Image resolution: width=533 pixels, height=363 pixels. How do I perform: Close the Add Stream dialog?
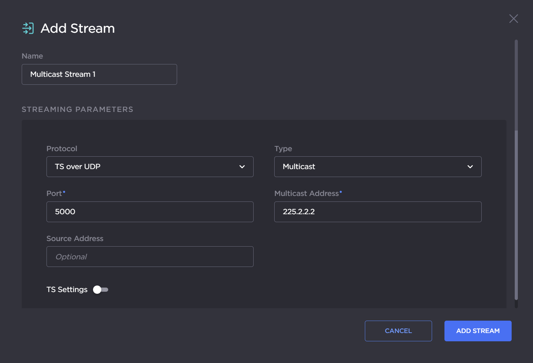click(513, 19)
